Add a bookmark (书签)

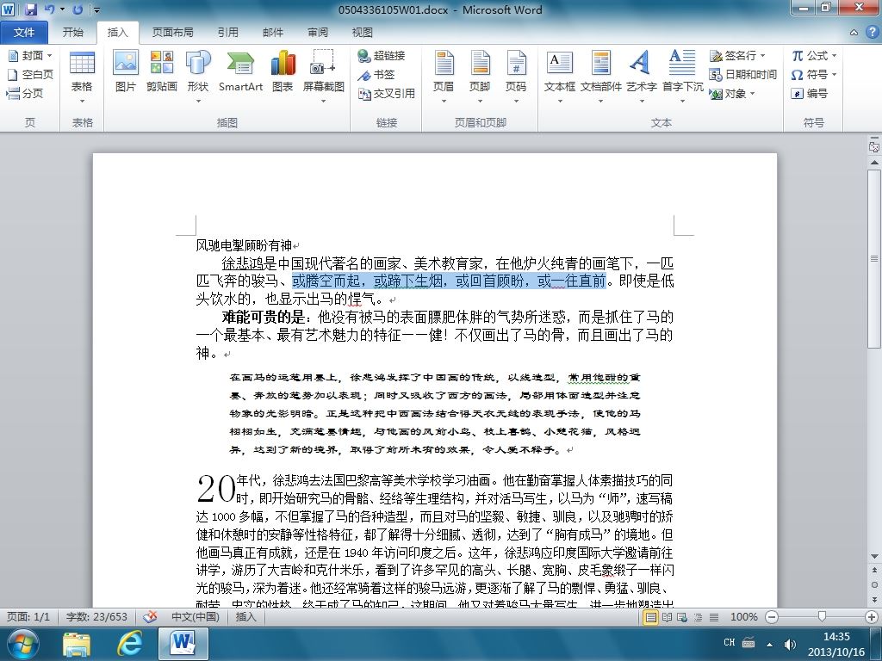[x=377, y=74]
